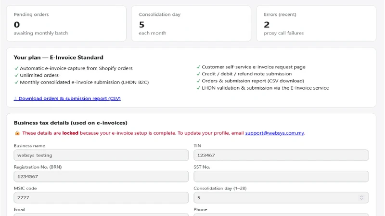This screenshot has width=385, height=216.
Task: Click checkmark beside LHDN validation & submission
Action: coord(198,88)
